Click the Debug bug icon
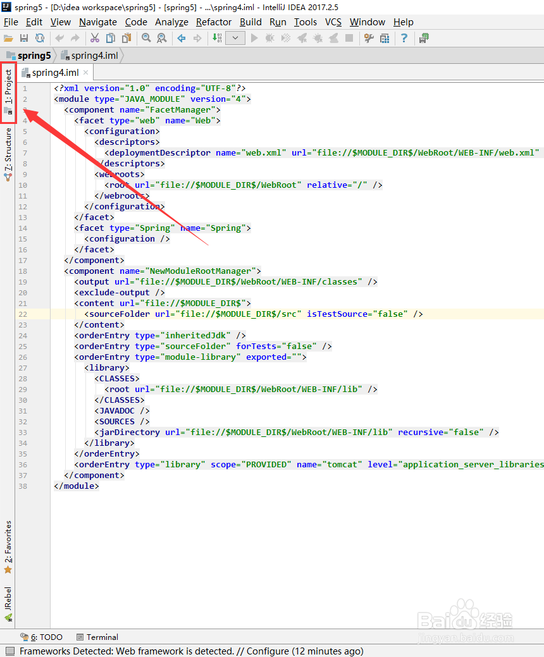 [270, 39]
